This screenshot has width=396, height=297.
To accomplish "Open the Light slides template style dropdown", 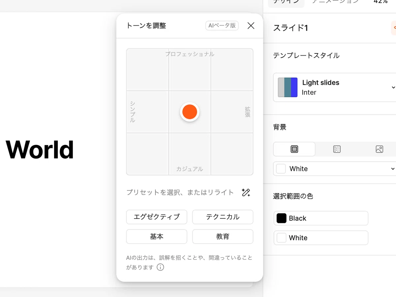I will 335,87.
